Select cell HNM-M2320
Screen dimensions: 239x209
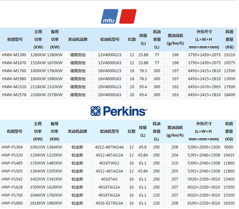(x=14, y=87)
